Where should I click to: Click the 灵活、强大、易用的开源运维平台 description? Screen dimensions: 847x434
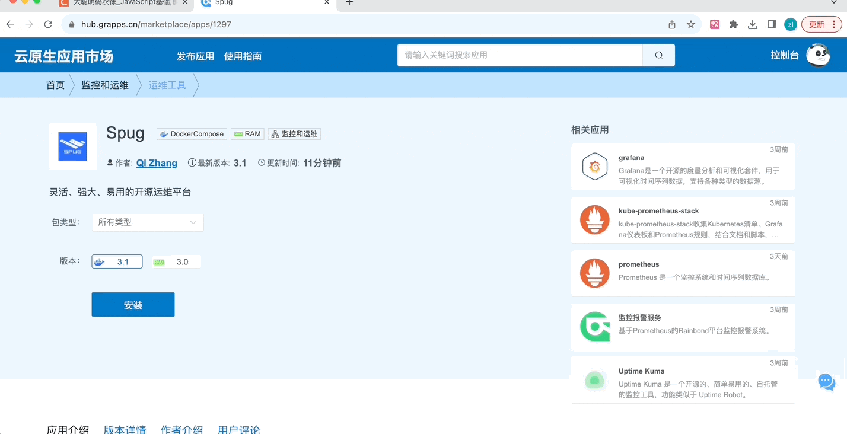120,192
